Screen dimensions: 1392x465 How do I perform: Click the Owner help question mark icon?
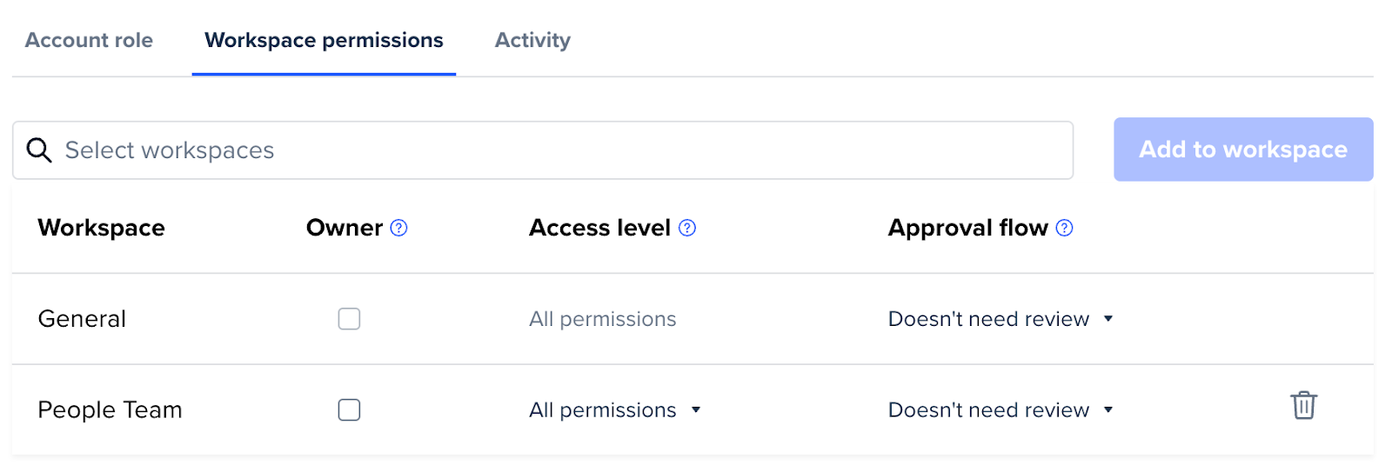pyautogui.click(x=398, y=228)
